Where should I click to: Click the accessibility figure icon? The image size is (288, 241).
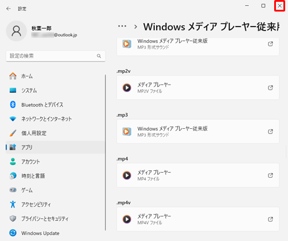tap(13, 204)
